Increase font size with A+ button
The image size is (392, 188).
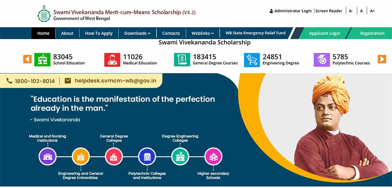tap(372, 11)
